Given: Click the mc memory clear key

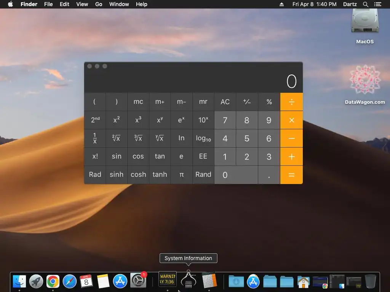Looking at the screenshot, I should 138,102.
